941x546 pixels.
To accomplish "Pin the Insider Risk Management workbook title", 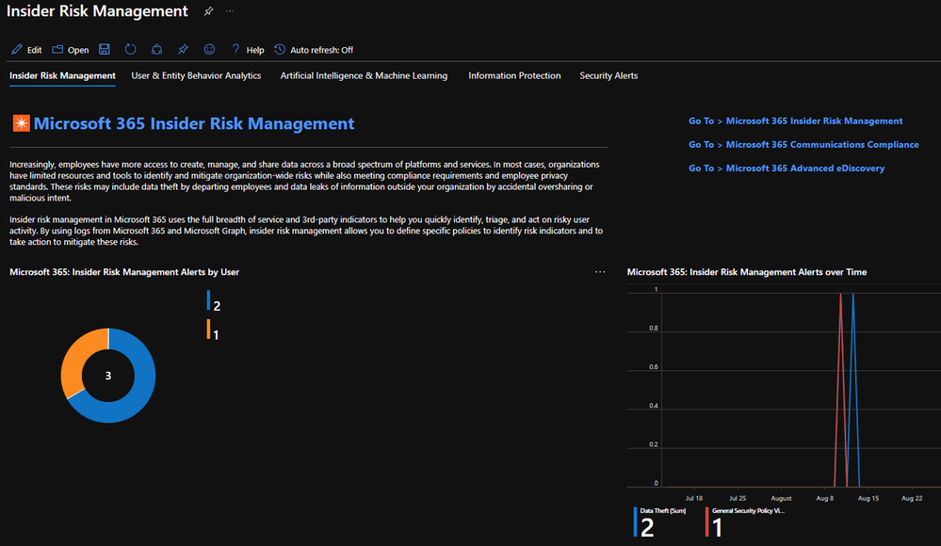I will (x=208, y=11).
